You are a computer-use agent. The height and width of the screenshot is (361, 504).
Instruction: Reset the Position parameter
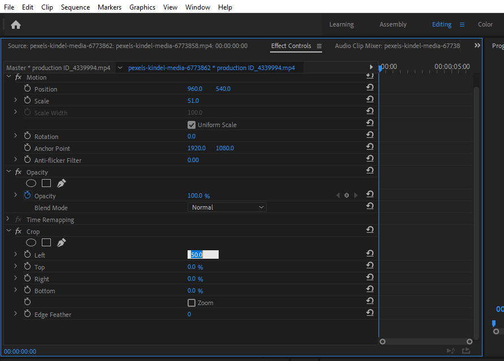click(x=370, y=88)
